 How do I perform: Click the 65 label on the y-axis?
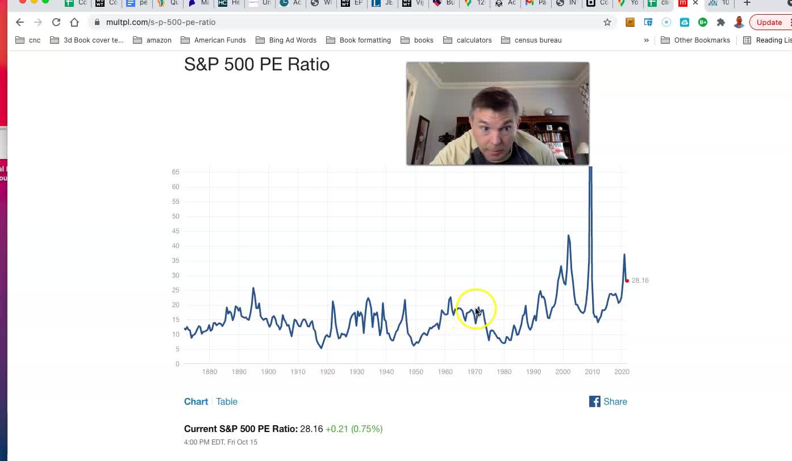pyautogui.click(x=176, y=172)
